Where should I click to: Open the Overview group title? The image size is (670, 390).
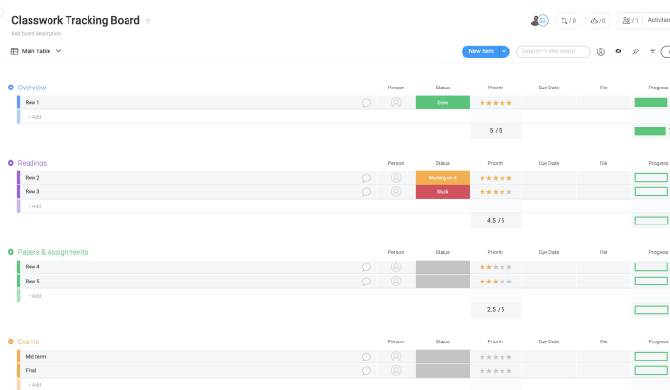[x=31, y=88]
